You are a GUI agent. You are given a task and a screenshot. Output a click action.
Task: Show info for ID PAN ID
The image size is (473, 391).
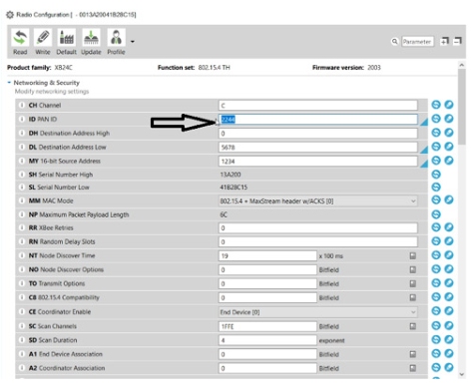pos(22,119)
